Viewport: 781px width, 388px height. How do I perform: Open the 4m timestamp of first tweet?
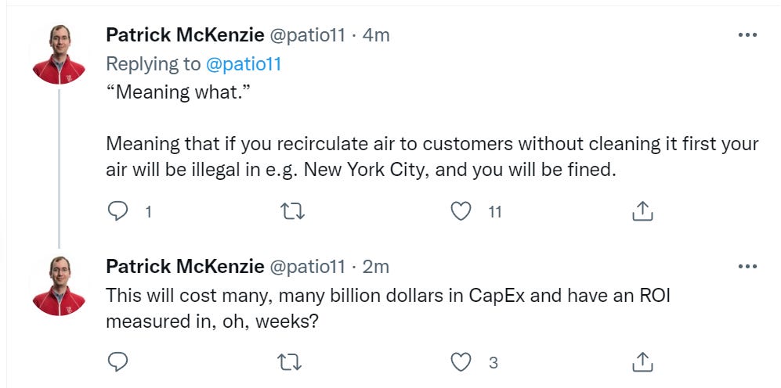coord(377,36)
